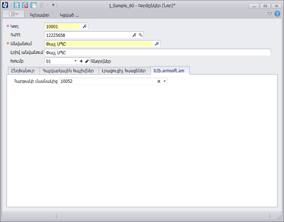Viewport: 284px width, 222px height.
Task: Click the Գնորդներ group name text
Action: [x=101, y=61]
